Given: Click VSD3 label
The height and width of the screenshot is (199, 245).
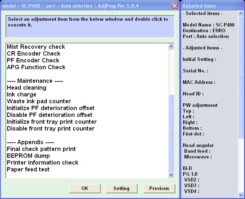Looking at the screenshot, I should (192, 186).
